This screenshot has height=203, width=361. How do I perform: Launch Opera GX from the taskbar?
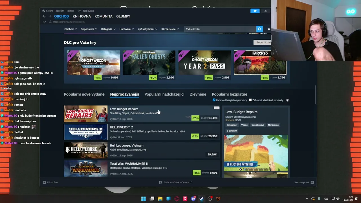[177, 199]
